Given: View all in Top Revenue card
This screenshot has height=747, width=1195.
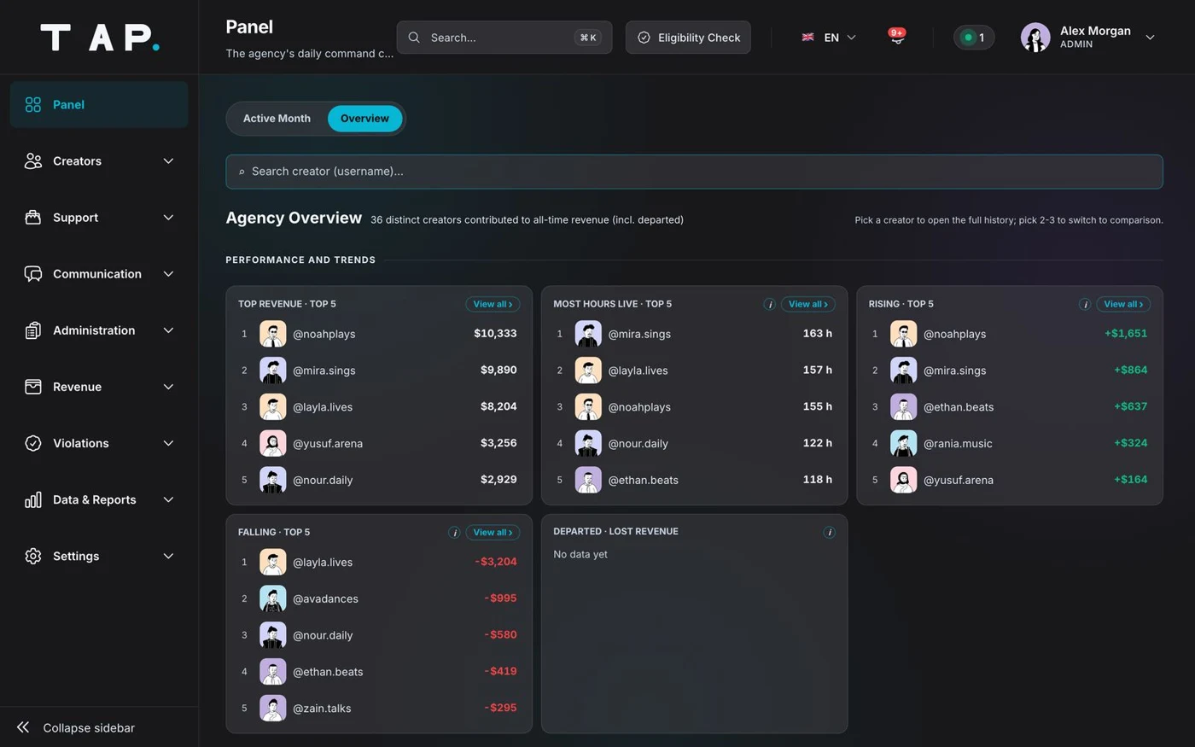Looking at the screenshot, I should [x=493, y=304].
